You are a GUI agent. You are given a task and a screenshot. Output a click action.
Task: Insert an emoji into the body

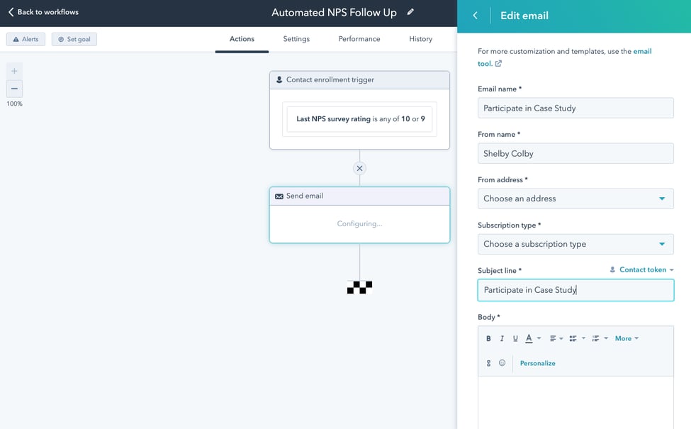502,362
